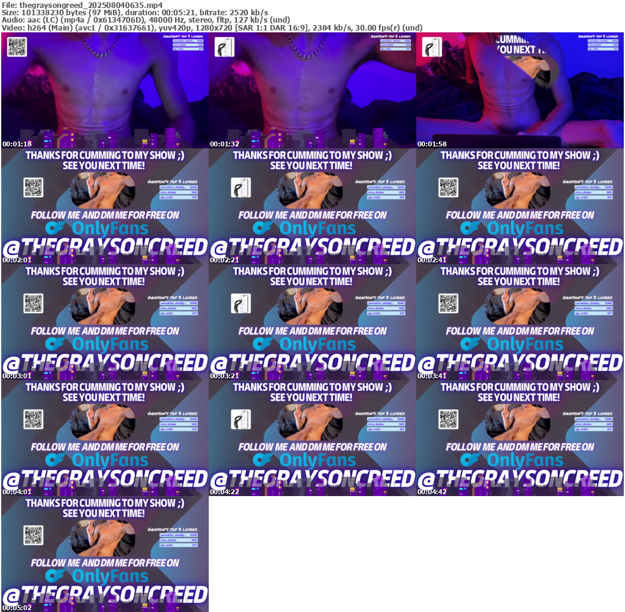Viewport: 625px width, 612px height.
Task: Pick the thumbnail stamped 00:03:41
Action: point(520,322)
